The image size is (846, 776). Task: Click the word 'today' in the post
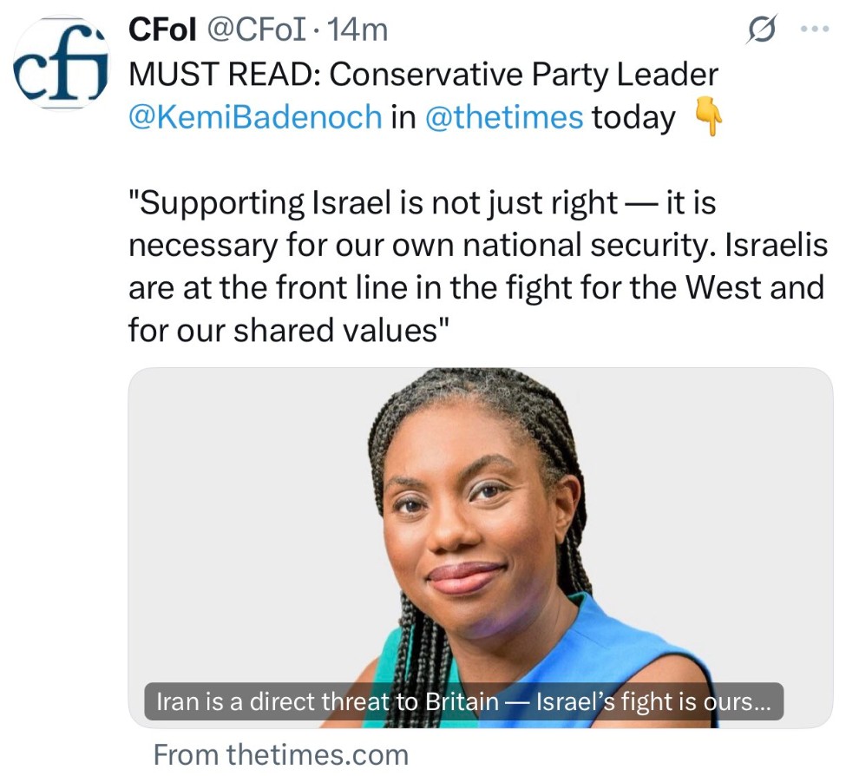pos(633,117)
